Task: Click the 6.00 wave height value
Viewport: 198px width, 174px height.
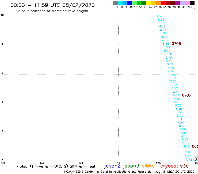Action: tap(178, 105)
